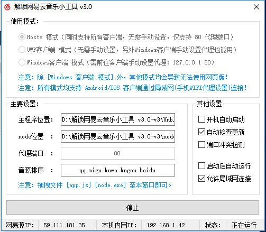This screenshot has height=232, width=266.
Task: Click the 主程序位置: label
Action: 35,119
